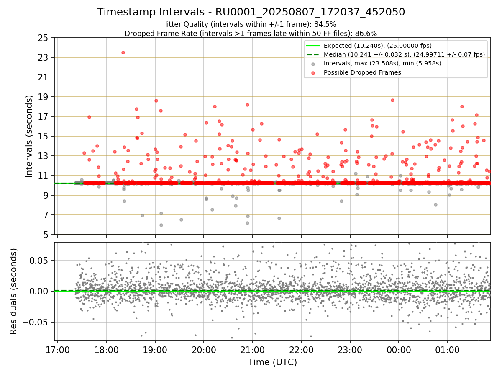
Task: Click the '5' tick at the intervals axis bottom
Action: tap(46, 235)
